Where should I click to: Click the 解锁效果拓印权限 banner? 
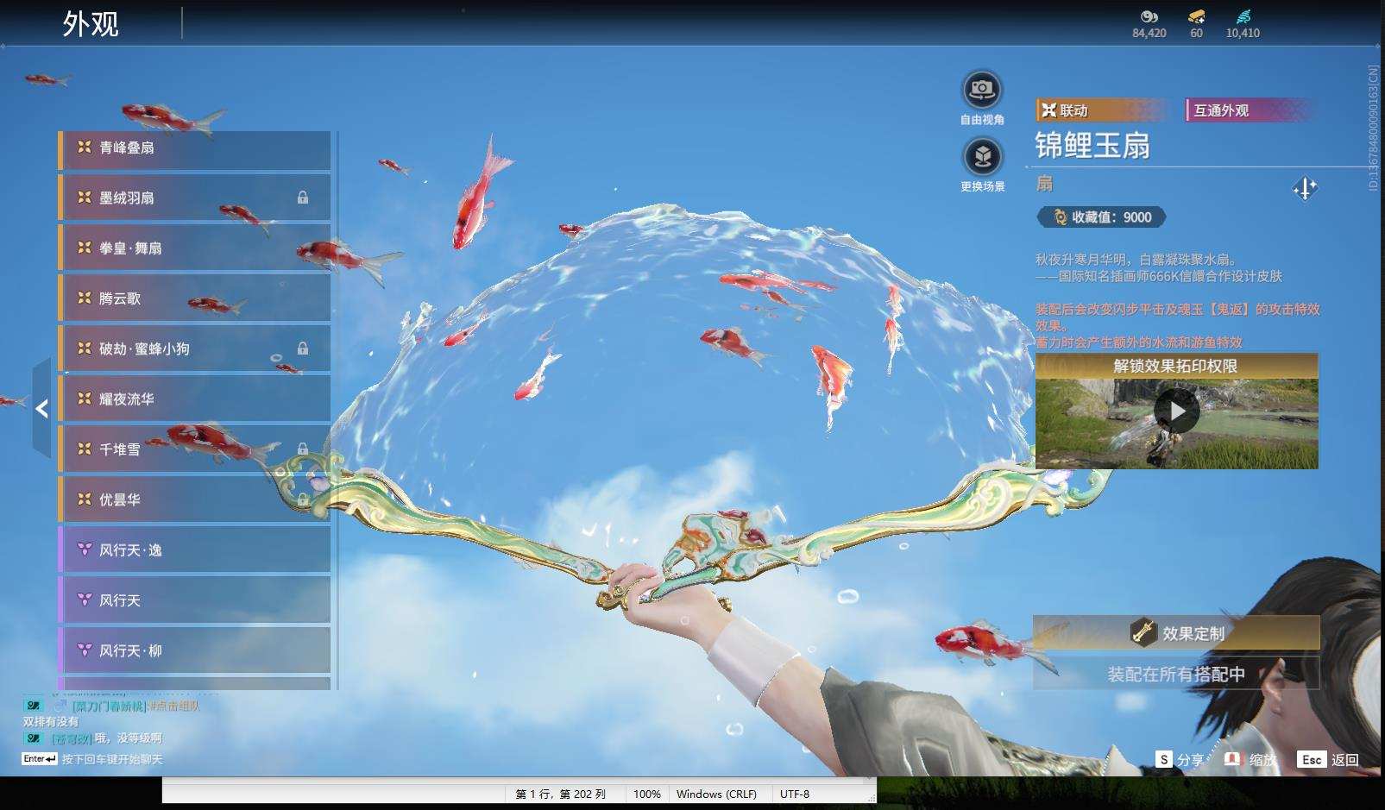coord(1176,366)
